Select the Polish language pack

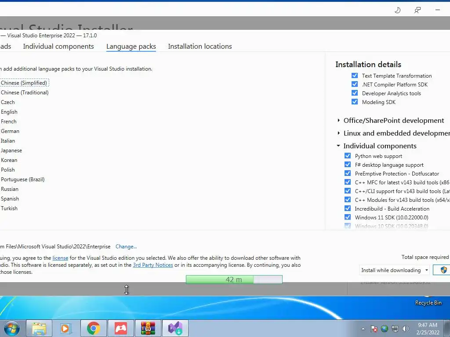point(8,170)
